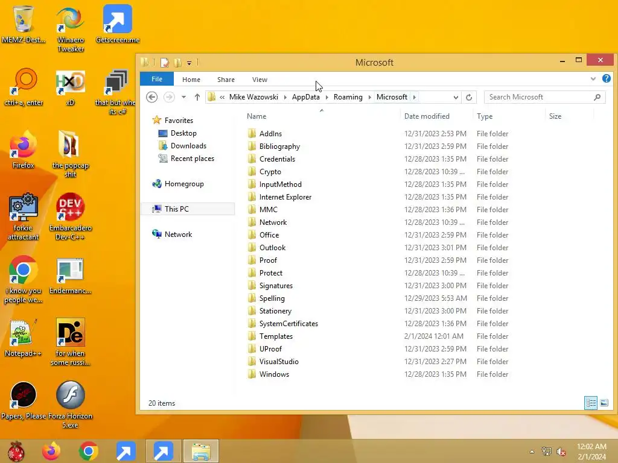Select 'the popcap shit' folder icon
618x463 pixels.
coord(70,154)
